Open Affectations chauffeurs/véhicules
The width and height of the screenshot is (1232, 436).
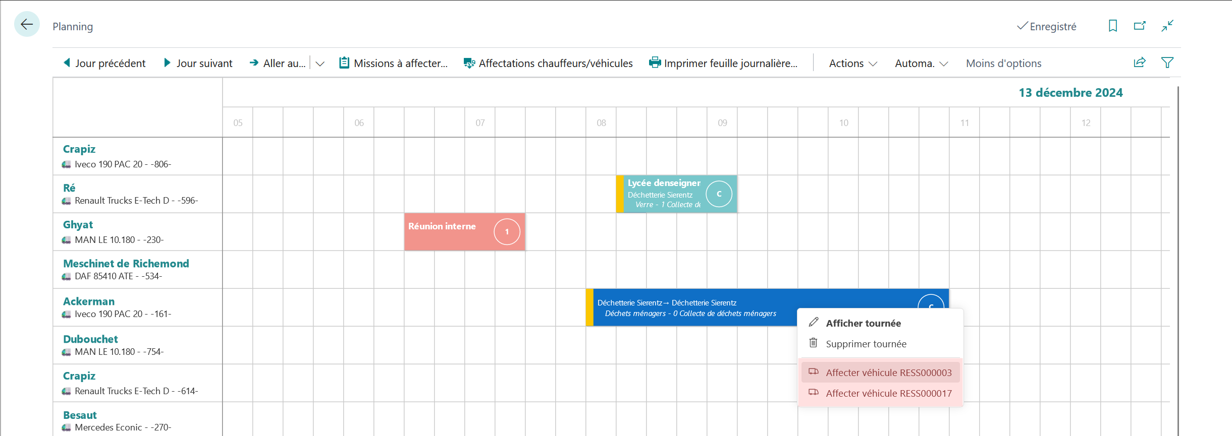click(x=548, y=63)
